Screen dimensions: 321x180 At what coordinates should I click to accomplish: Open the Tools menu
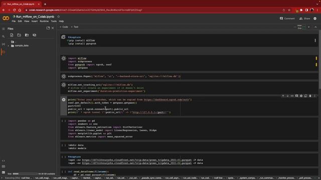54,21
